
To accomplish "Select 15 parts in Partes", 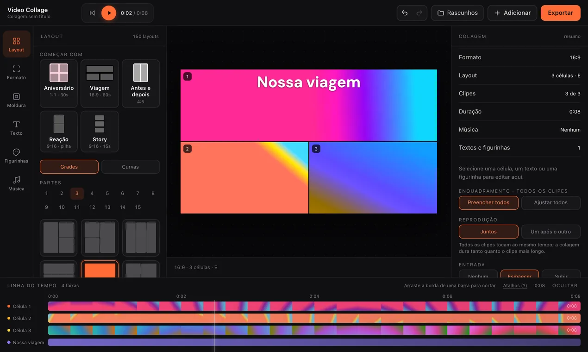I will [138, 207].
